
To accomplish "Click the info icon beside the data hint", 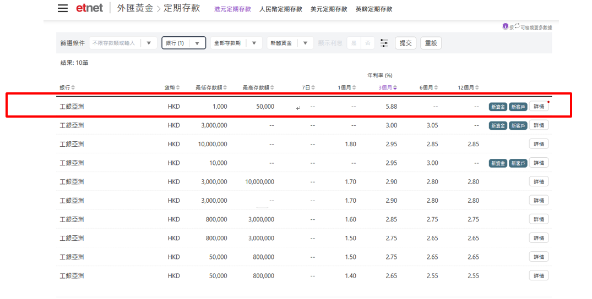I will (x=505, y=26).
